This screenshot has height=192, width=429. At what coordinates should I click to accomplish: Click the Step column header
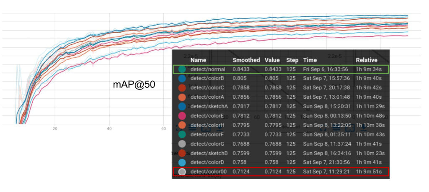pyautogui.click(x=292, y=60)
